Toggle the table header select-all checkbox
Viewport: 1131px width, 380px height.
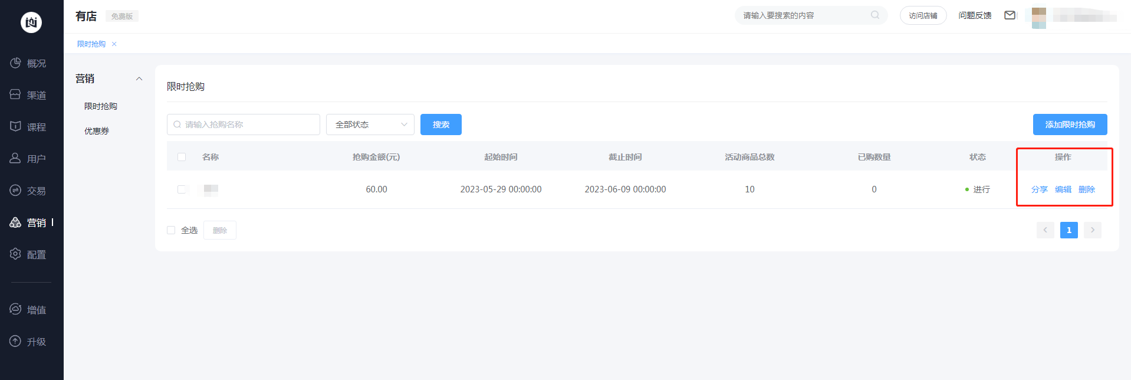point(182,157)
